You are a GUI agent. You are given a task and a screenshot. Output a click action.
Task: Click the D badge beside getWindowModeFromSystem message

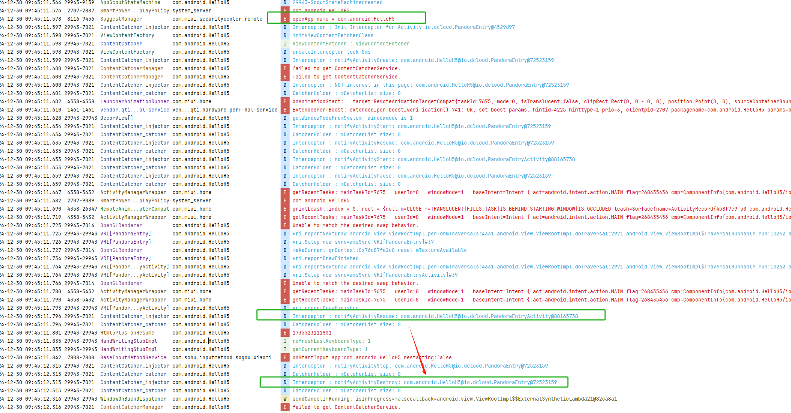(285, 118)
